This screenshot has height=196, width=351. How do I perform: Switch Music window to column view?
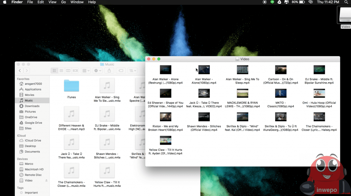68,71
